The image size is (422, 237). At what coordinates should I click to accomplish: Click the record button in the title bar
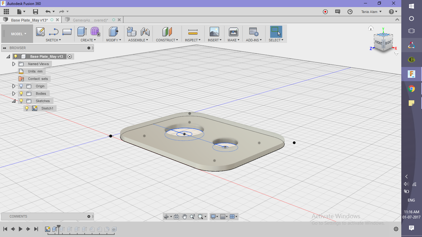tap(325, 12)
